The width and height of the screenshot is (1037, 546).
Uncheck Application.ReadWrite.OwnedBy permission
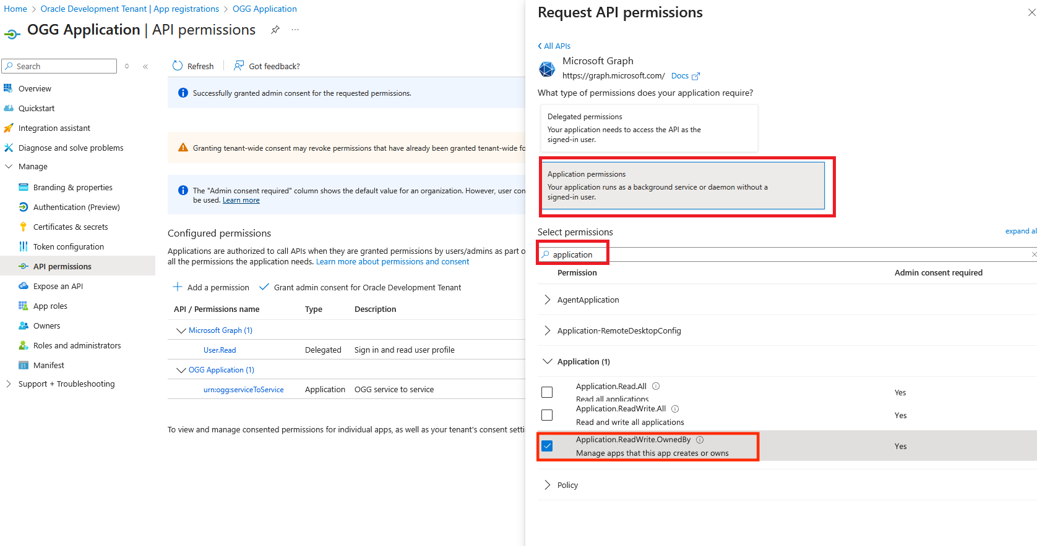[x=547, y=445]
